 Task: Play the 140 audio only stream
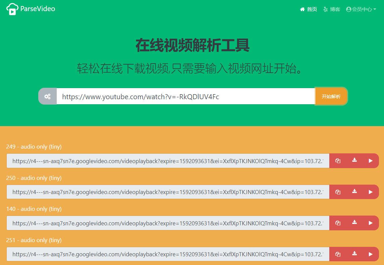tap(371, 223)
